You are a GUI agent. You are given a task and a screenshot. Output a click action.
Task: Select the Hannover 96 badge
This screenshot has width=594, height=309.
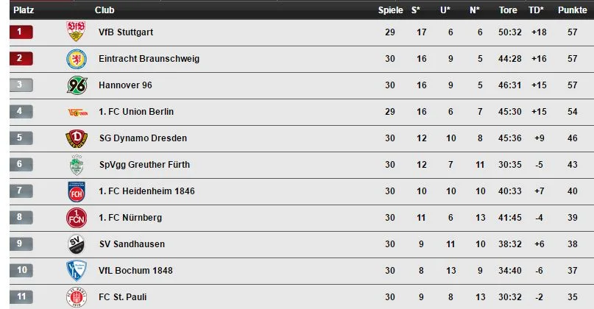pos(77,85)
